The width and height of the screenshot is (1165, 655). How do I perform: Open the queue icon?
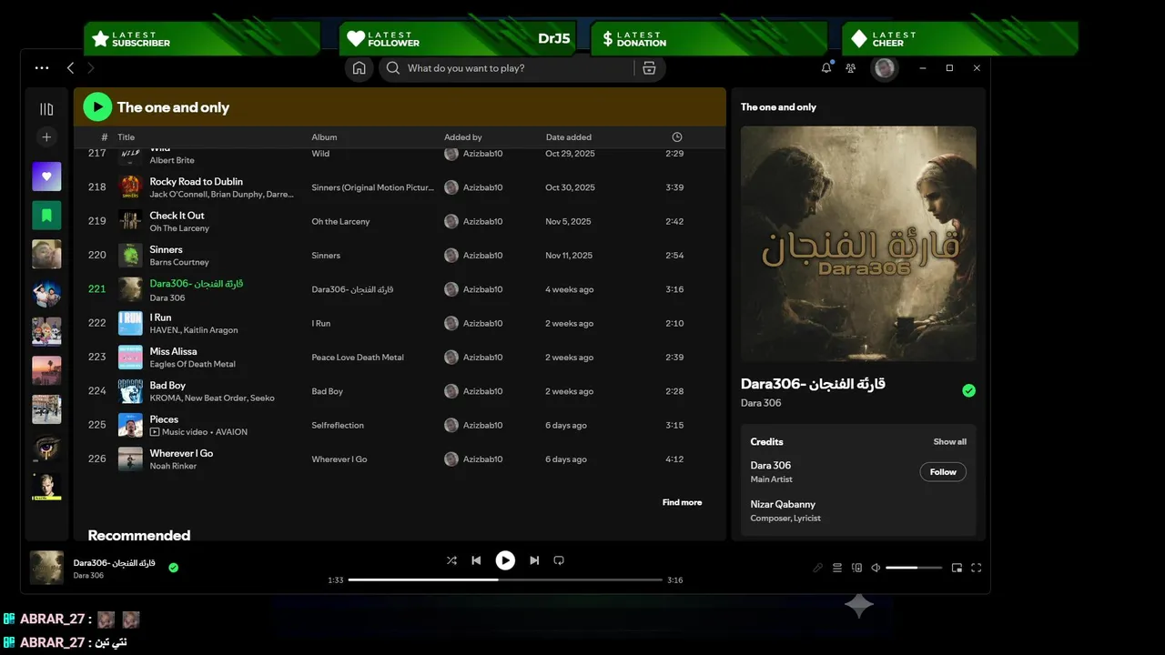[x=837, y=568]
